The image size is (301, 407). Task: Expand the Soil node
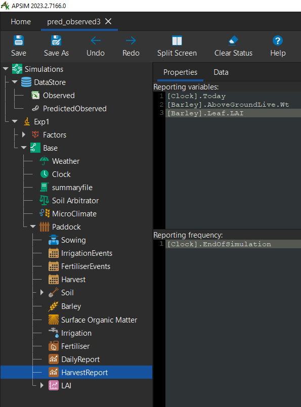point(40,293)
